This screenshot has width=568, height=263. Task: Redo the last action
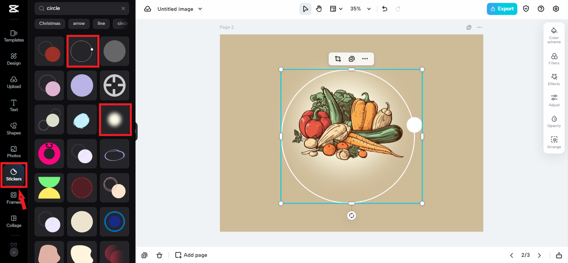398,9
